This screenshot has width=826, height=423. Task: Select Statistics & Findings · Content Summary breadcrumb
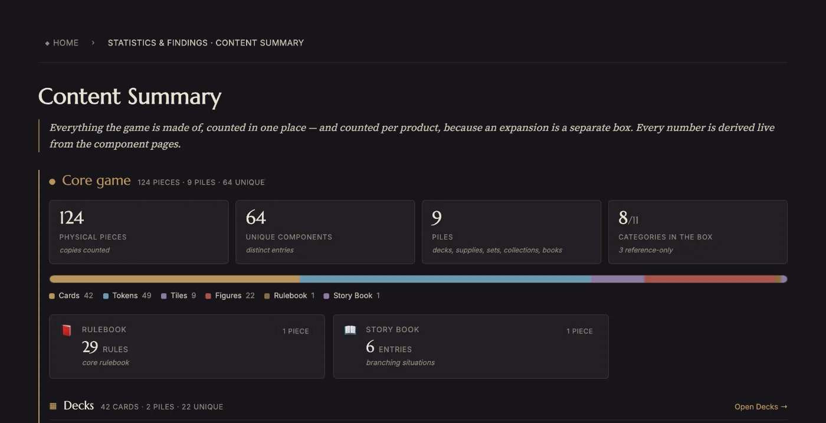point(205,42)
